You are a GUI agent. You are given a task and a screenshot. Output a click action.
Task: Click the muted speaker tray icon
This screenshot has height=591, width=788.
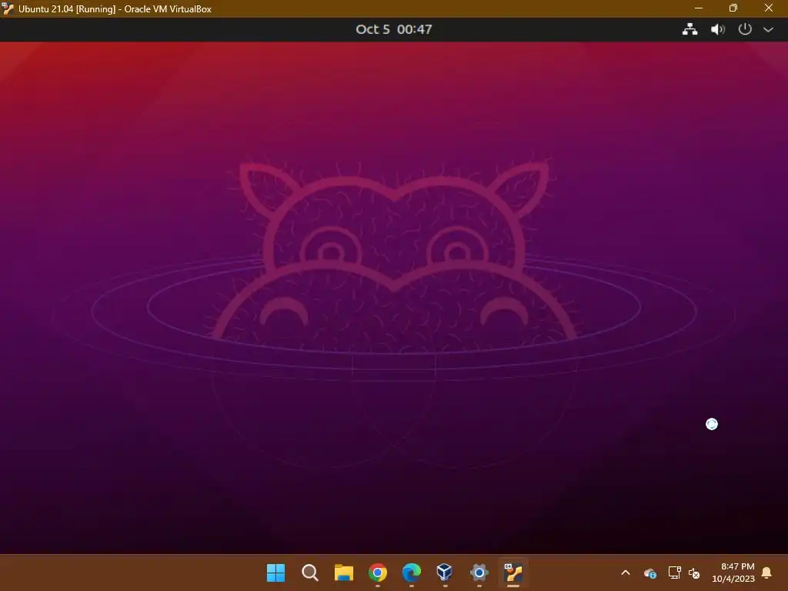(x=694, y=573)
